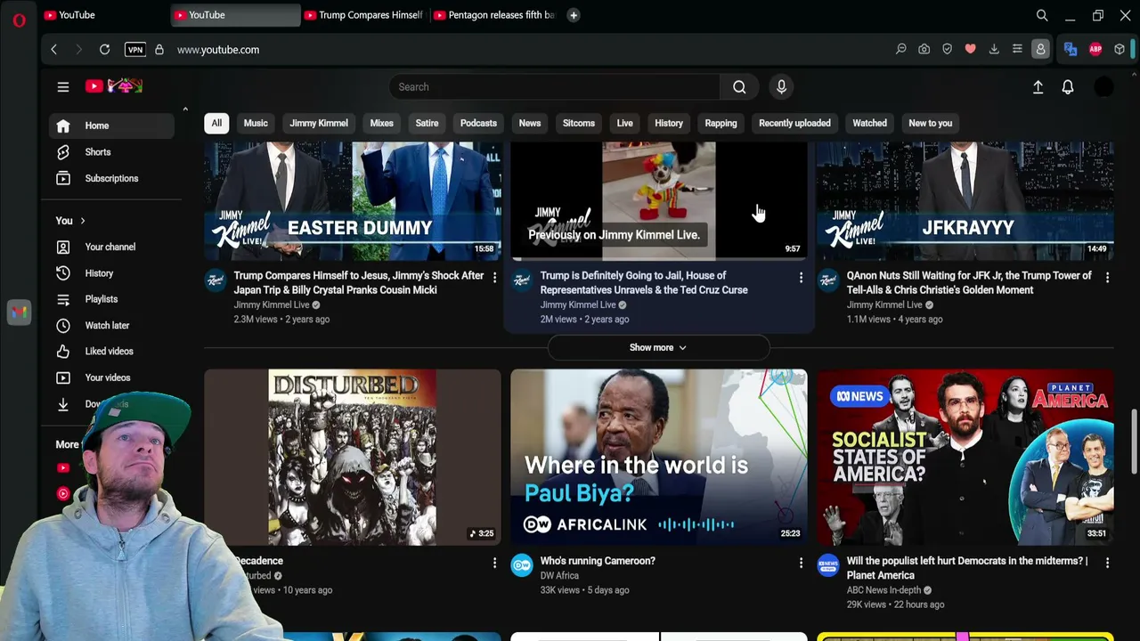Start voice search with microphone icon

(x=781, y=86)
